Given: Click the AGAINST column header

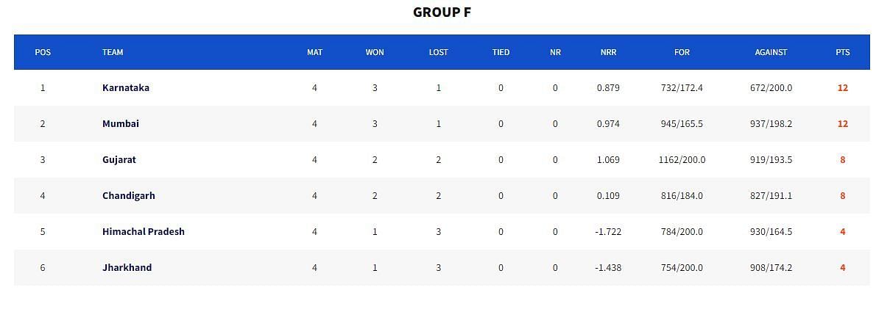Looking at the screenshot, I should coord(771,52).
